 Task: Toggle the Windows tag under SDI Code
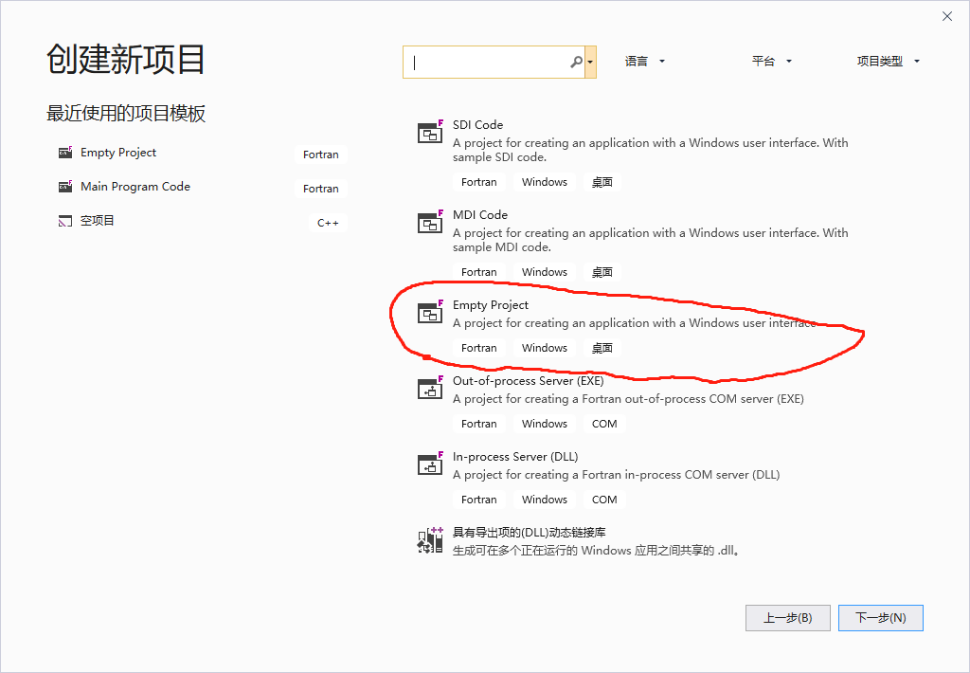click(544, 181)
